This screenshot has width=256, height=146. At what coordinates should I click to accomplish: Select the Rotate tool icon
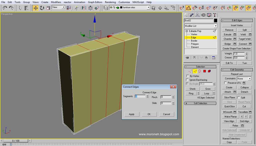(42, 8)
